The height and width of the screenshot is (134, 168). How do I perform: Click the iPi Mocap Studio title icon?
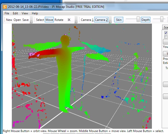tap(5, 7)
